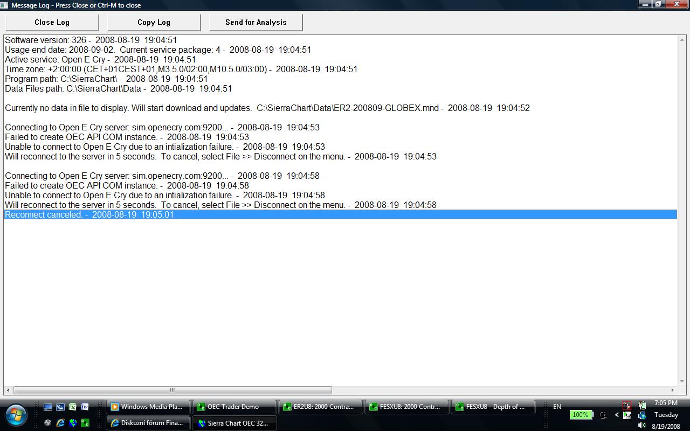This screenshot has height=431, width=690.
Task: Select the 'Currently no data in file' line
Action: (340, 108)
